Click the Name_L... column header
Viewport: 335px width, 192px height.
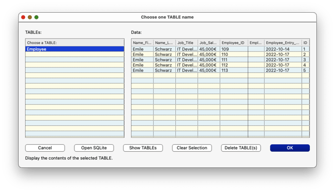coord(164,43)
